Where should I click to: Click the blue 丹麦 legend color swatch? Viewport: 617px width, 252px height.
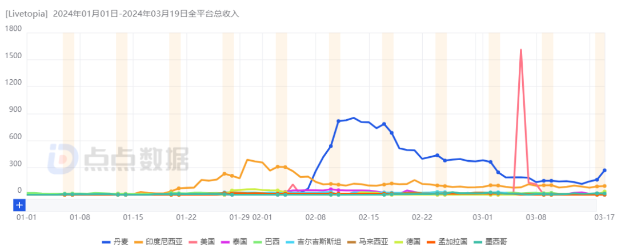[x=106, y=241]
